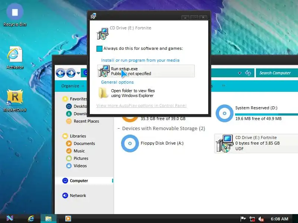Click the Network sidebar icon
Screen dimensions: 298x223
click(x=65, y=195)
